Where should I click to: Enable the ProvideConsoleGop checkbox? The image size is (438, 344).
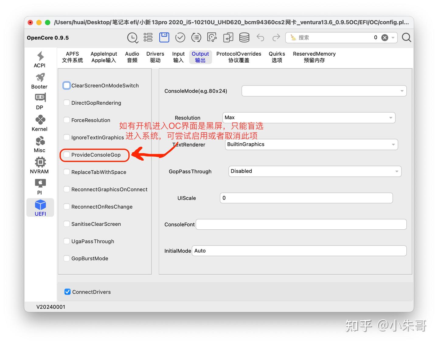pyautogui.click(x=67, y=155)
